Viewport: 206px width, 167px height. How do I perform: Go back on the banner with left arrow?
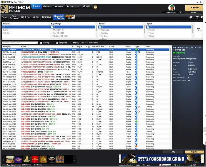(120, 159)
